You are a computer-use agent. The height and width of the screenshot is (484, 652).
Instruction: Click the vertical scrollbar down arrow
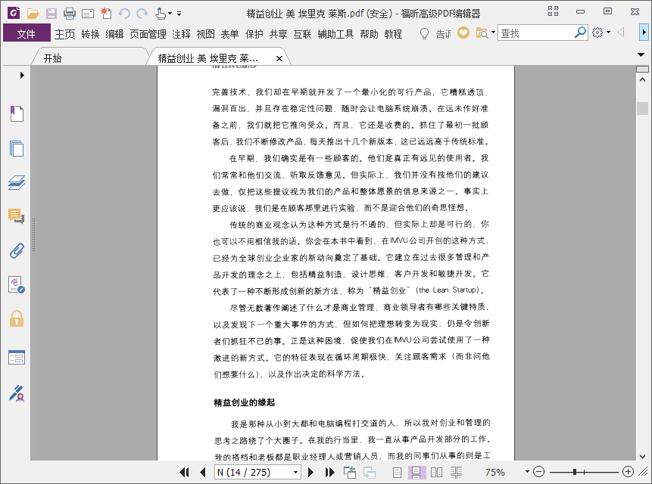[642, 456]
